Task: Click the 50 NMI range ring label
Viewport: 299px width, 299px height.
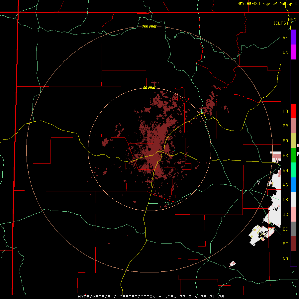Action: pyautogui.click(x=149, y=88)
